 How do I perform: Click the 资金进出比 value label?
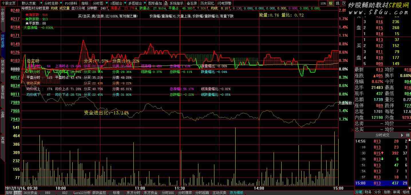pos(106,113)
